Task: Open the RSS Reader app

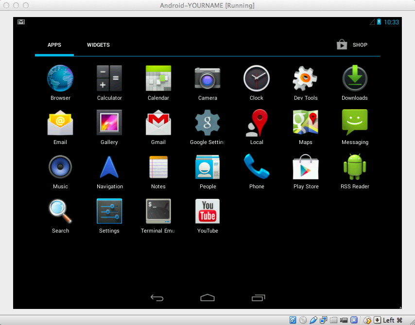Action: [x=355, y=172]
